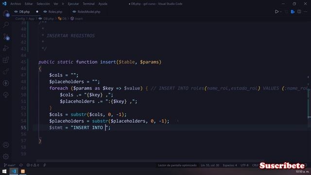
Task: Open errors and warnings count in status bar
Action: click(33, 165)
